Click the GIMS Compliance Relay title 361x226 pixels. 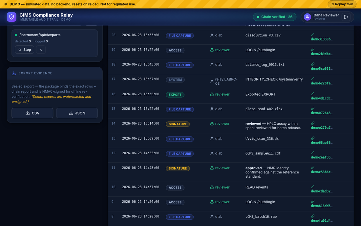(x=46, y=15)
